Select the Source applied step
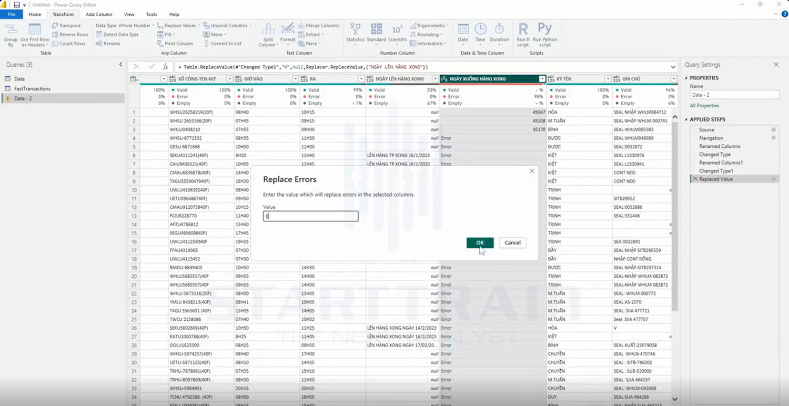This screenshot has width=789, height=406. [x=734, y=130]
